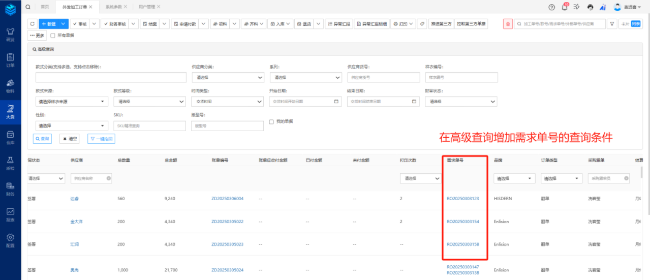Image resolution: width=650 pixels, height=280 pixels.
Task: Open the 仓库 warehouse sidebar icon
Action: 10,137
